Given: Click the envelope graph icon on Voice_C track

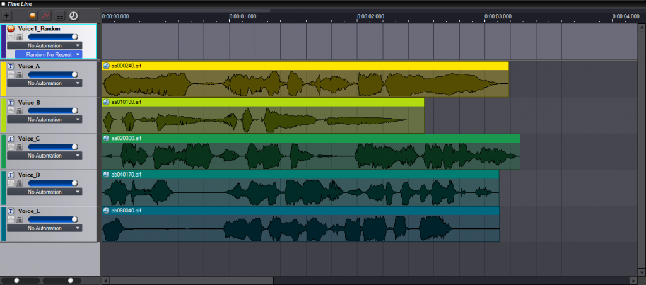Looking at the screenshot, I should pyautogui.click(x=11, y=147).
